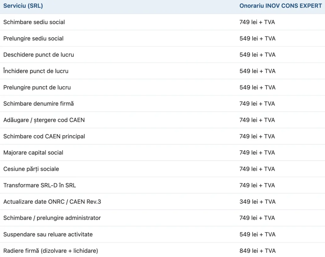
Task: Select the 'Adăugare / ștergere cod CAEN' row
Action: [44, 120]
